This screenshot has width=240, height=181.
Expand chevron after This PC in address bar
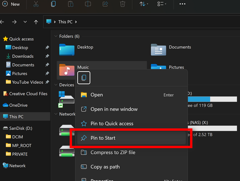[x=76, y=22]
